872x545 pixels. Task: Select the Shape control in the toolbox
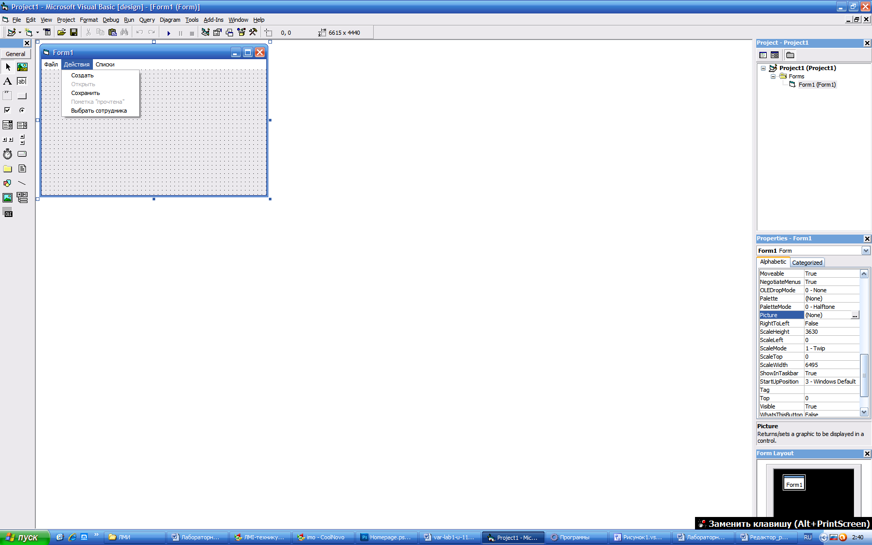click(x=8, y=183)
